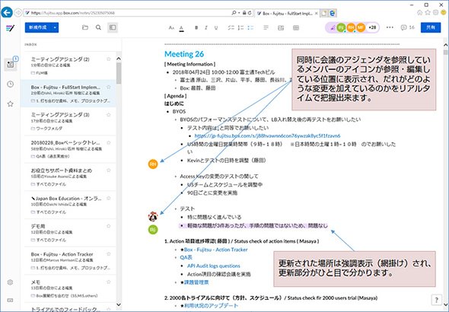Open the font size tool
Viewport: 449px width, 312px height.
click(171, 27)
